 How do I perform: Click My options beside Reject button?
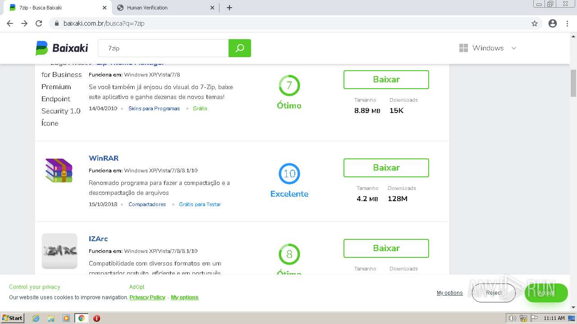[x=449, y=293]
